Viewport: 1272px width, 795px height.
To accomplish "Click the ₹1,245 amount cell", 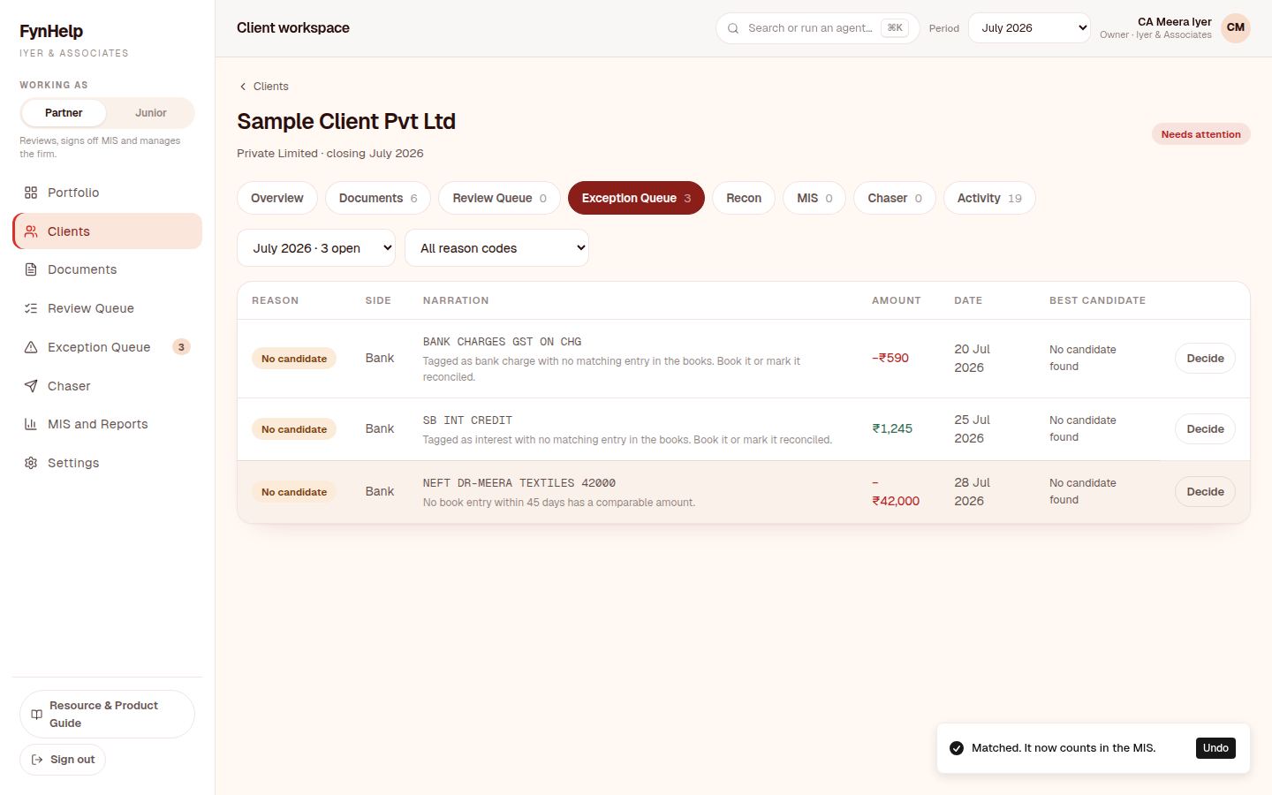I will pyautogui.click(x=892, y=429).
